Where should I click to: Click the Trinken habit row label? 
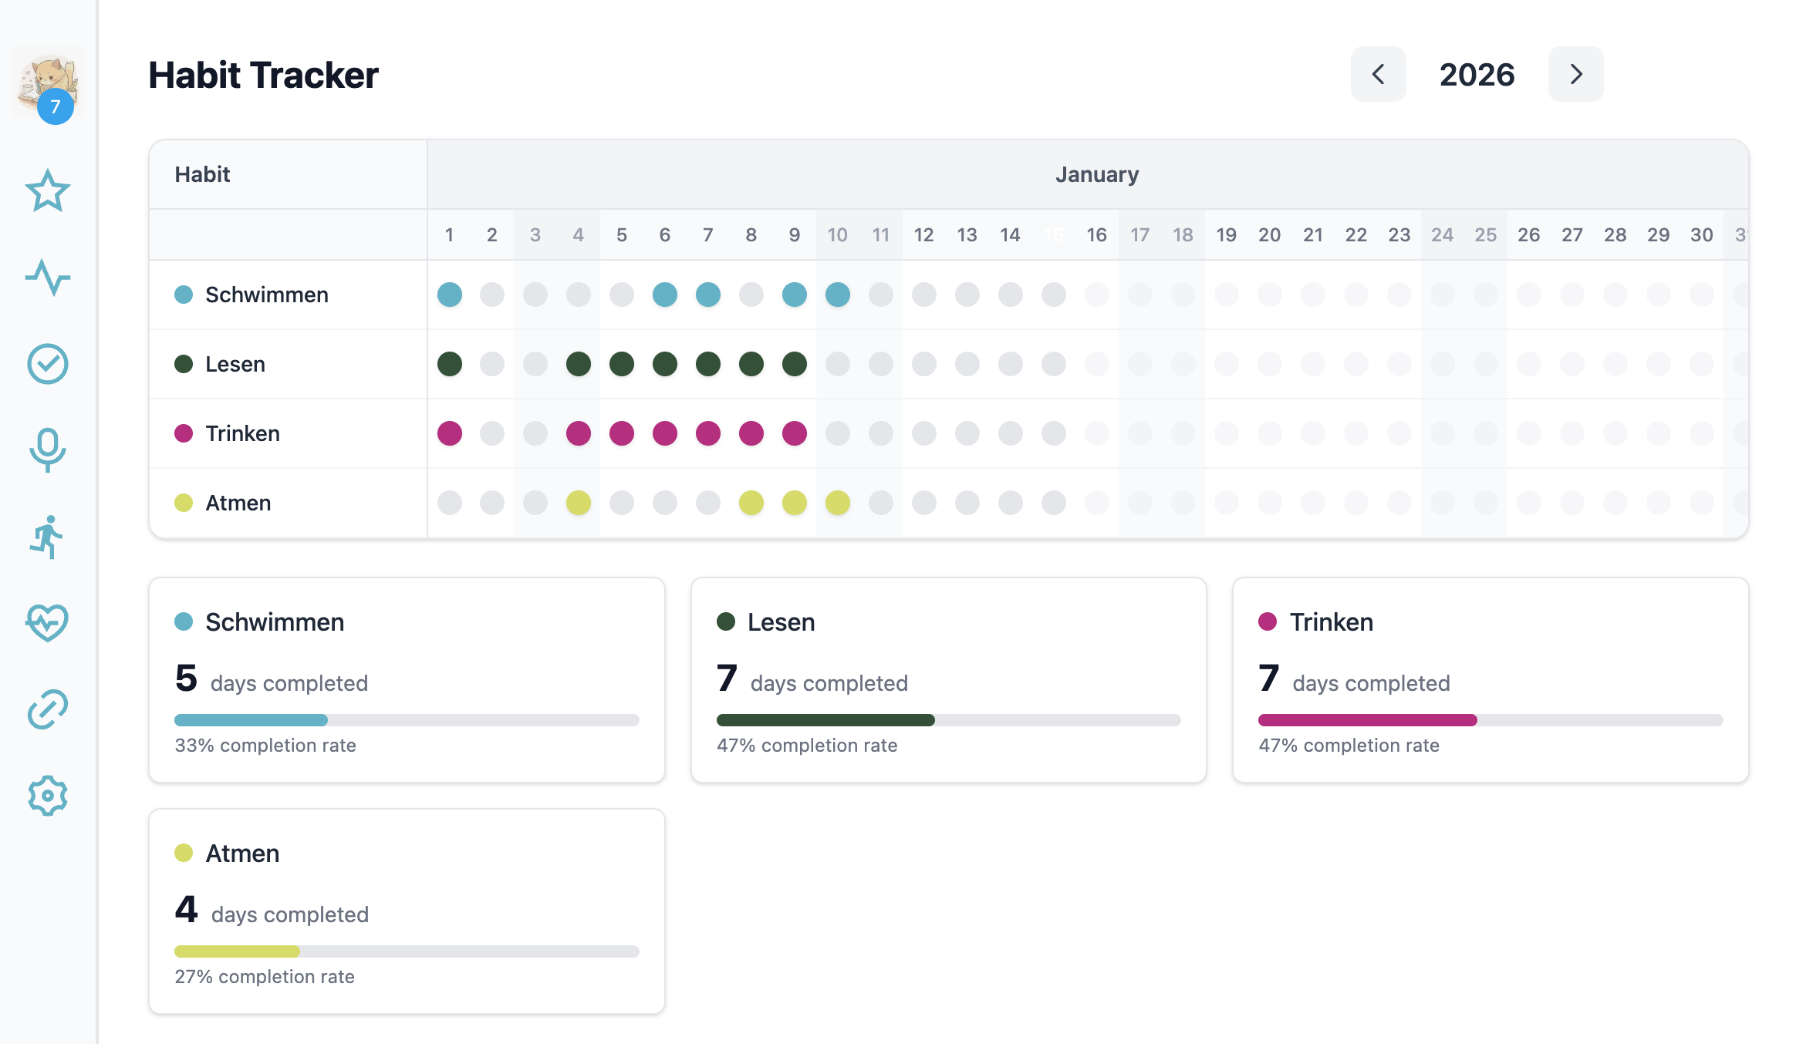pyautogui.click(x=242, y=433)
